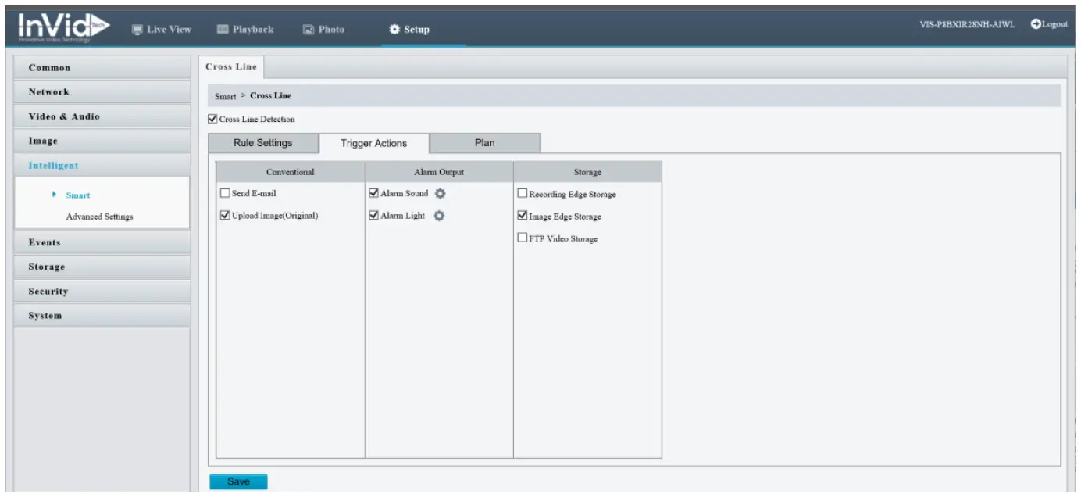Click the Live View monitor icon

[x=137, y=30]
